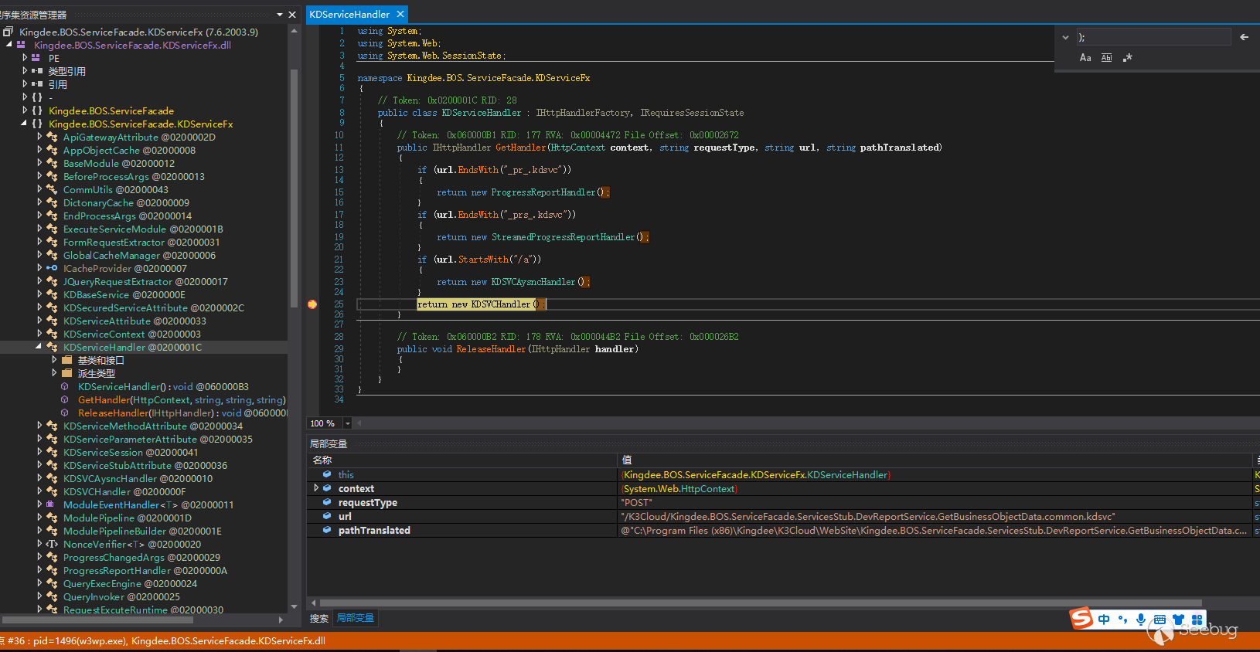Click GetHandler method name in code
1260x652 pixels.
click(521, 148)
